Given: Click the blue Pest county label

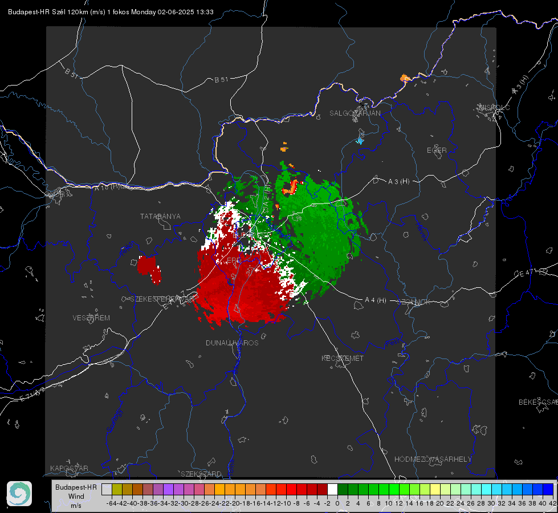Looking at the screenshot, I should (x=393, y=343).
